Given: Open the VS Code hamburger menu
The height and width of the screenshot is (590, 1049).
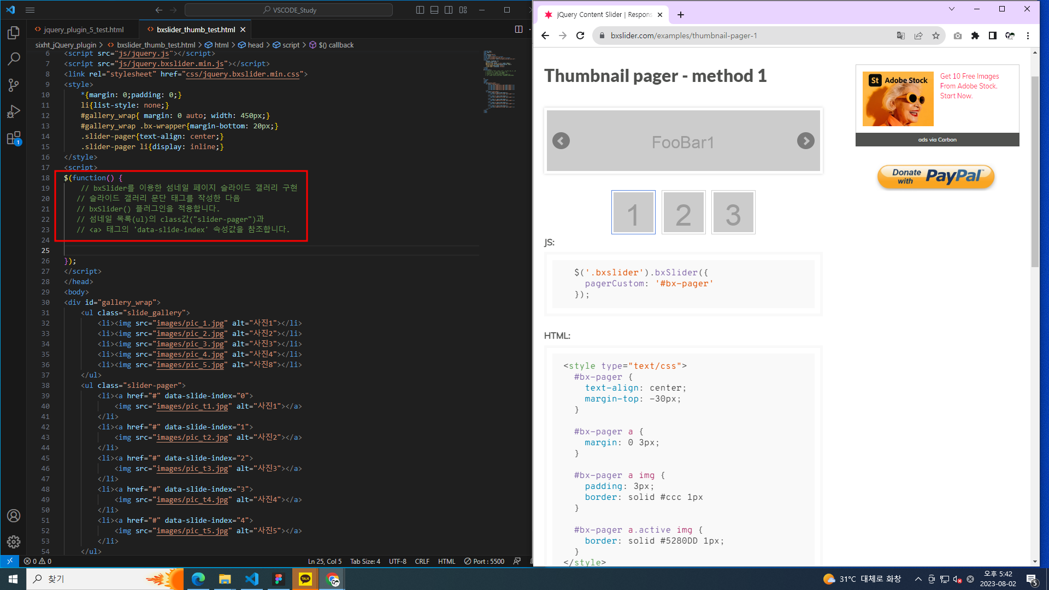Looking at the screenshot, I should tap(30, 10).
